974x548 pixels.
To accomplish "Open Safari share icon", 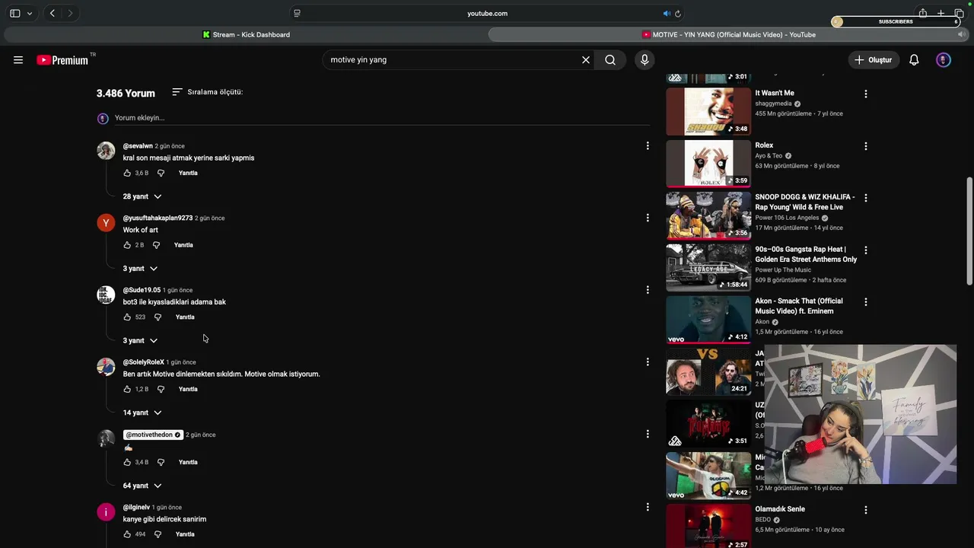I will 922,13.
